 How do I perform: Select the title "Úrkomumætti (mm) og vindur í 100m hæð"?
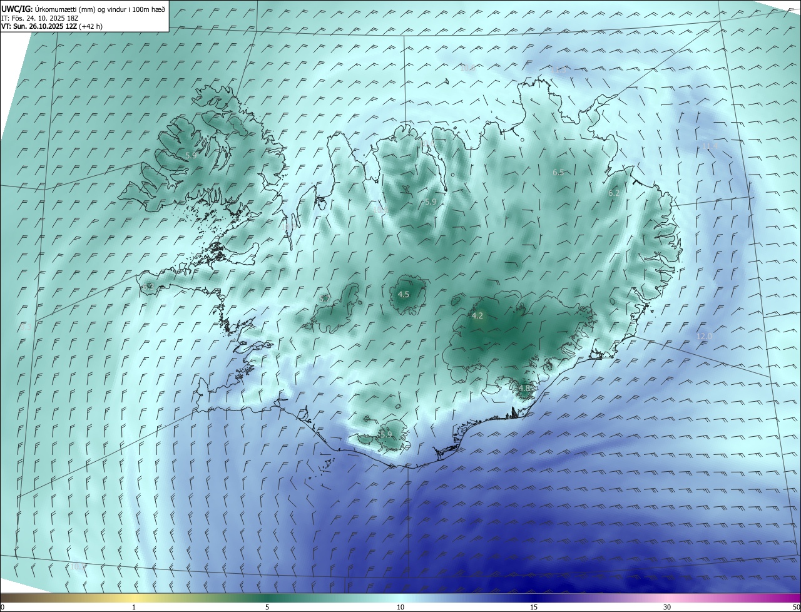[100, 8]
